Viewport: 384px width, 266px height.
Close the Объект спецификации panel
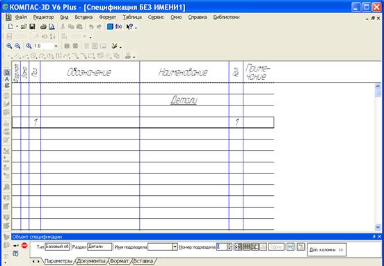[x=379, y=236]
